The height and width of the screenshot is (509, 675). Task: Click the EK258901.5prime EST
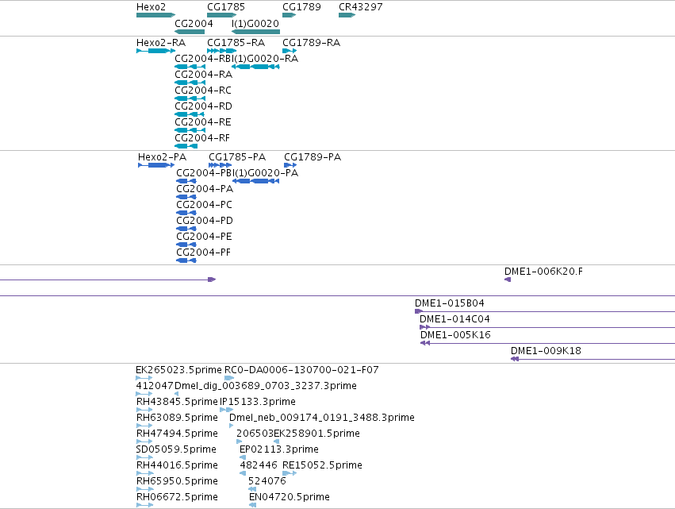[x=276, y=442]
